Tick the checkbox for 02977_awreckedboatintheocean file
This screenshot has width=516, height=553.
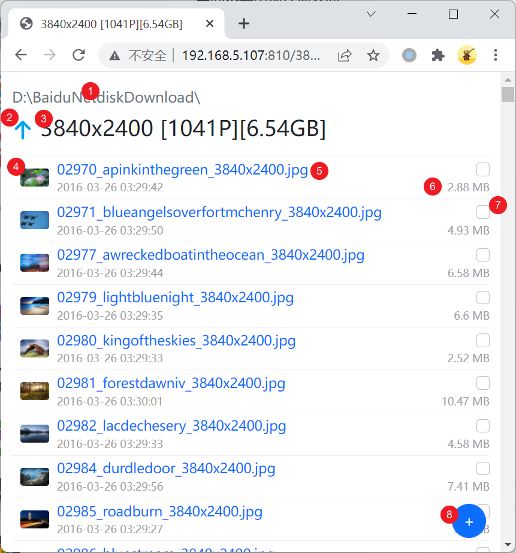pyautogui.click(x=483, y=255)
